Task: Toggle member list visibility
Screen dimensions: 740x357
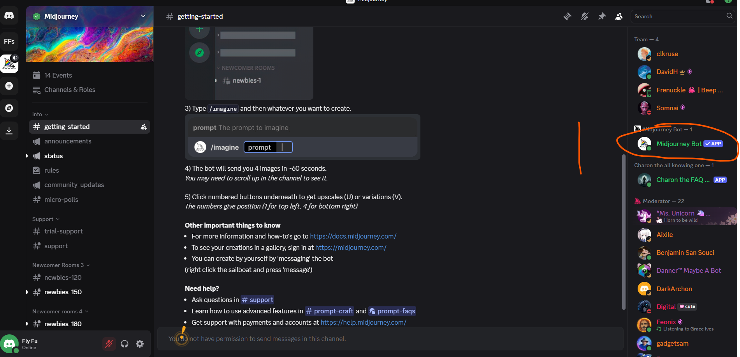Action: 619,16
